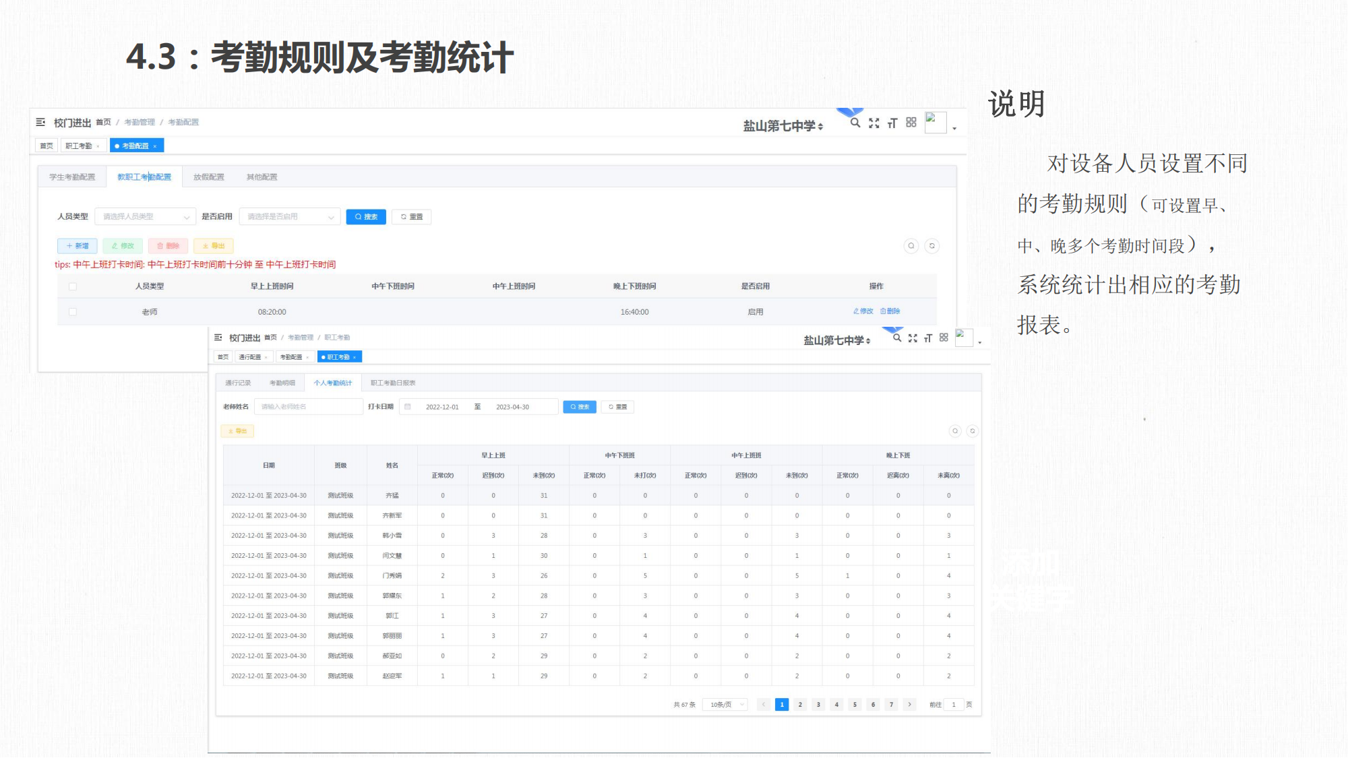Click next page arrow in pagination
Viewport: 1348px width, 758px height.
click(x=909, y=704)
